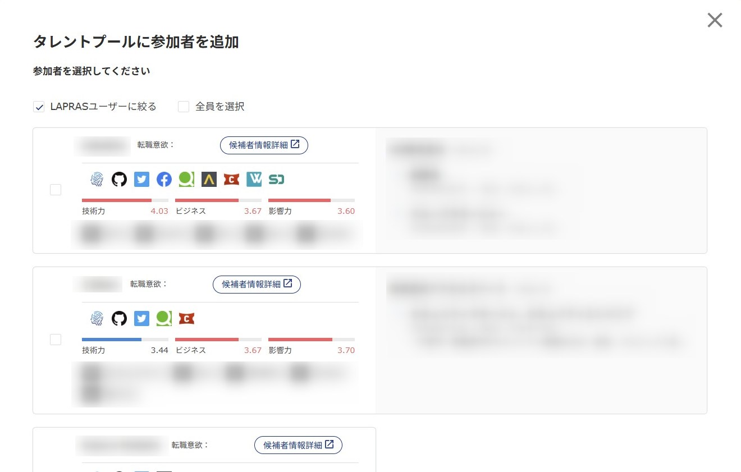Open GitHub icon of second candidate

point(119,319)
